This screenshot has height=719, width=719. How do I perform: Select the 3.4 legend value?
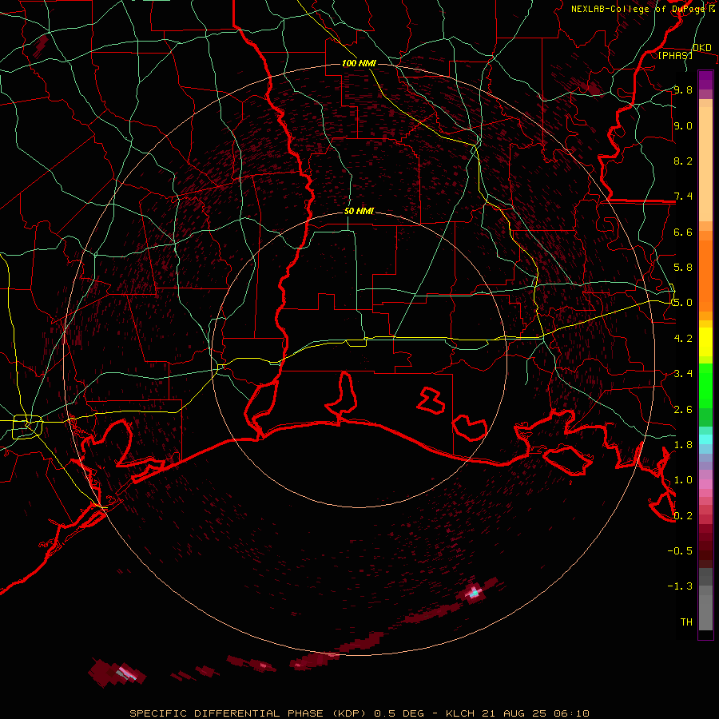[683, 374]
